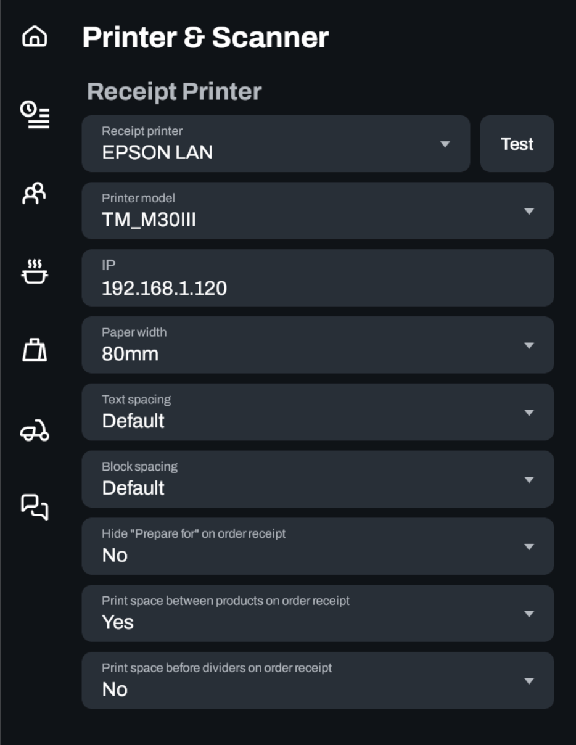Expand the Receipt printer dropdown
Image resolution: width=576 pixels, height=745 pixels.
click(276, 144)
